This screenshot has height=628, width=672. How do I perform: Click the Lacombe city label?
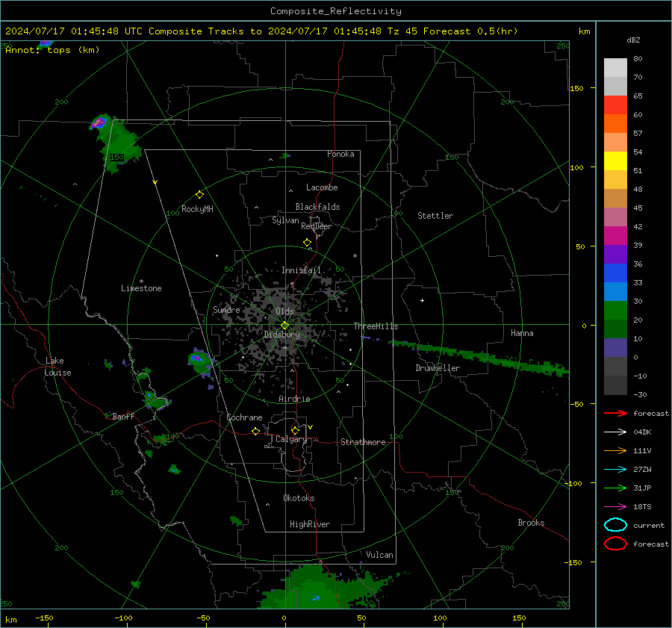tap(322, 187)
